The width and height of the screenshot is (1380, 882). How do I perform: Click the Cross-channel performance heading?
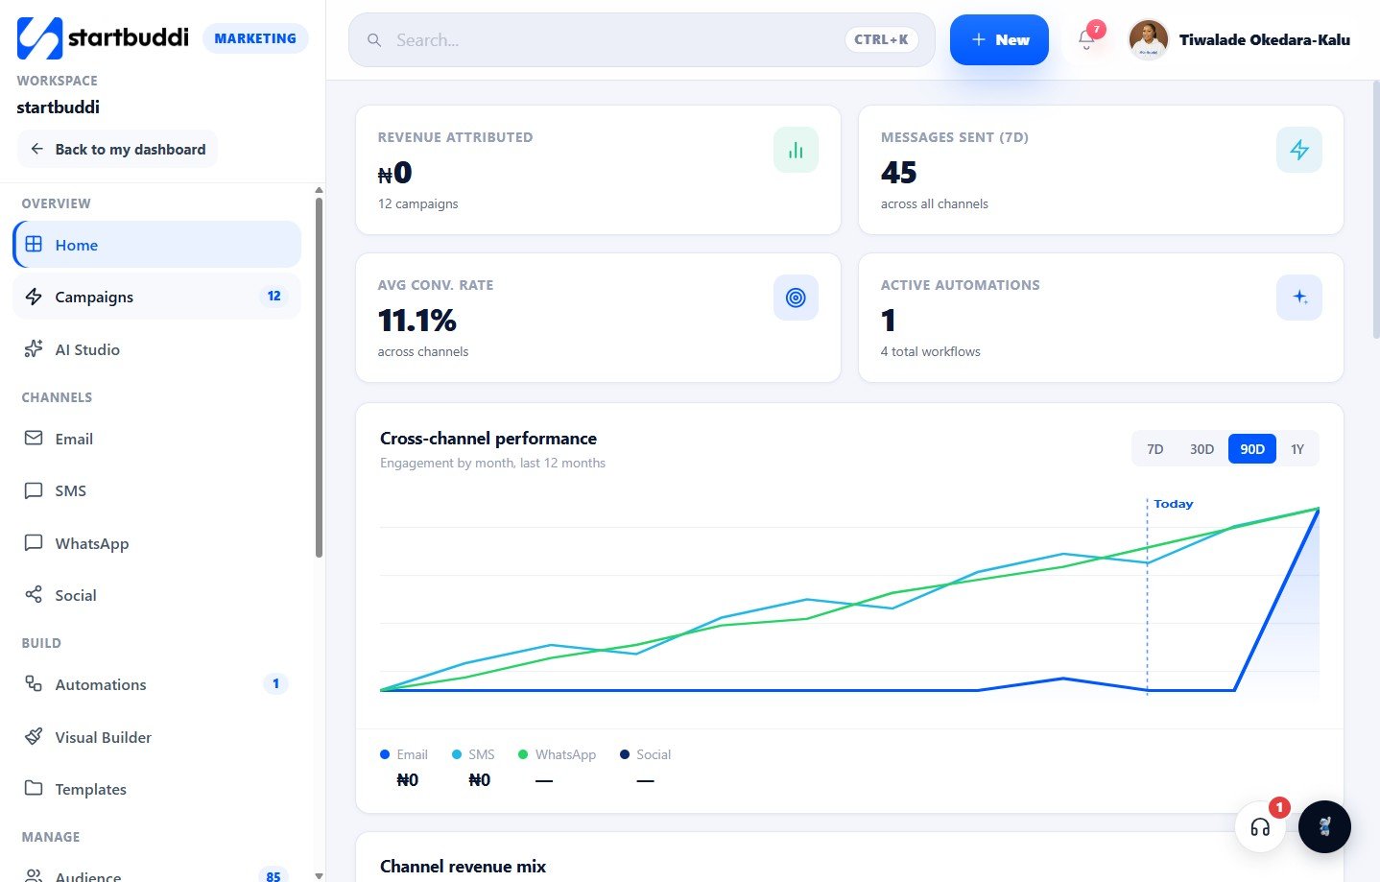pos(488,439)
